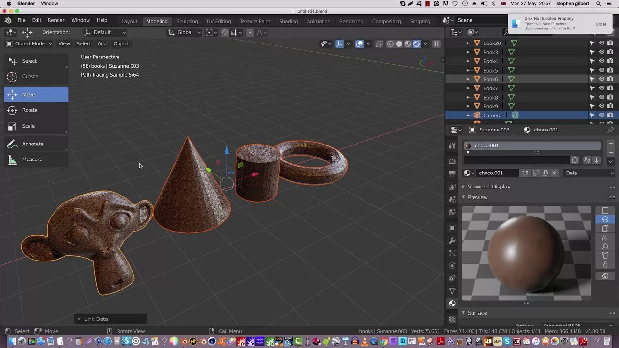Collapse the Surface panel
This screenshot has height=348, width=619.
point(477,313)
